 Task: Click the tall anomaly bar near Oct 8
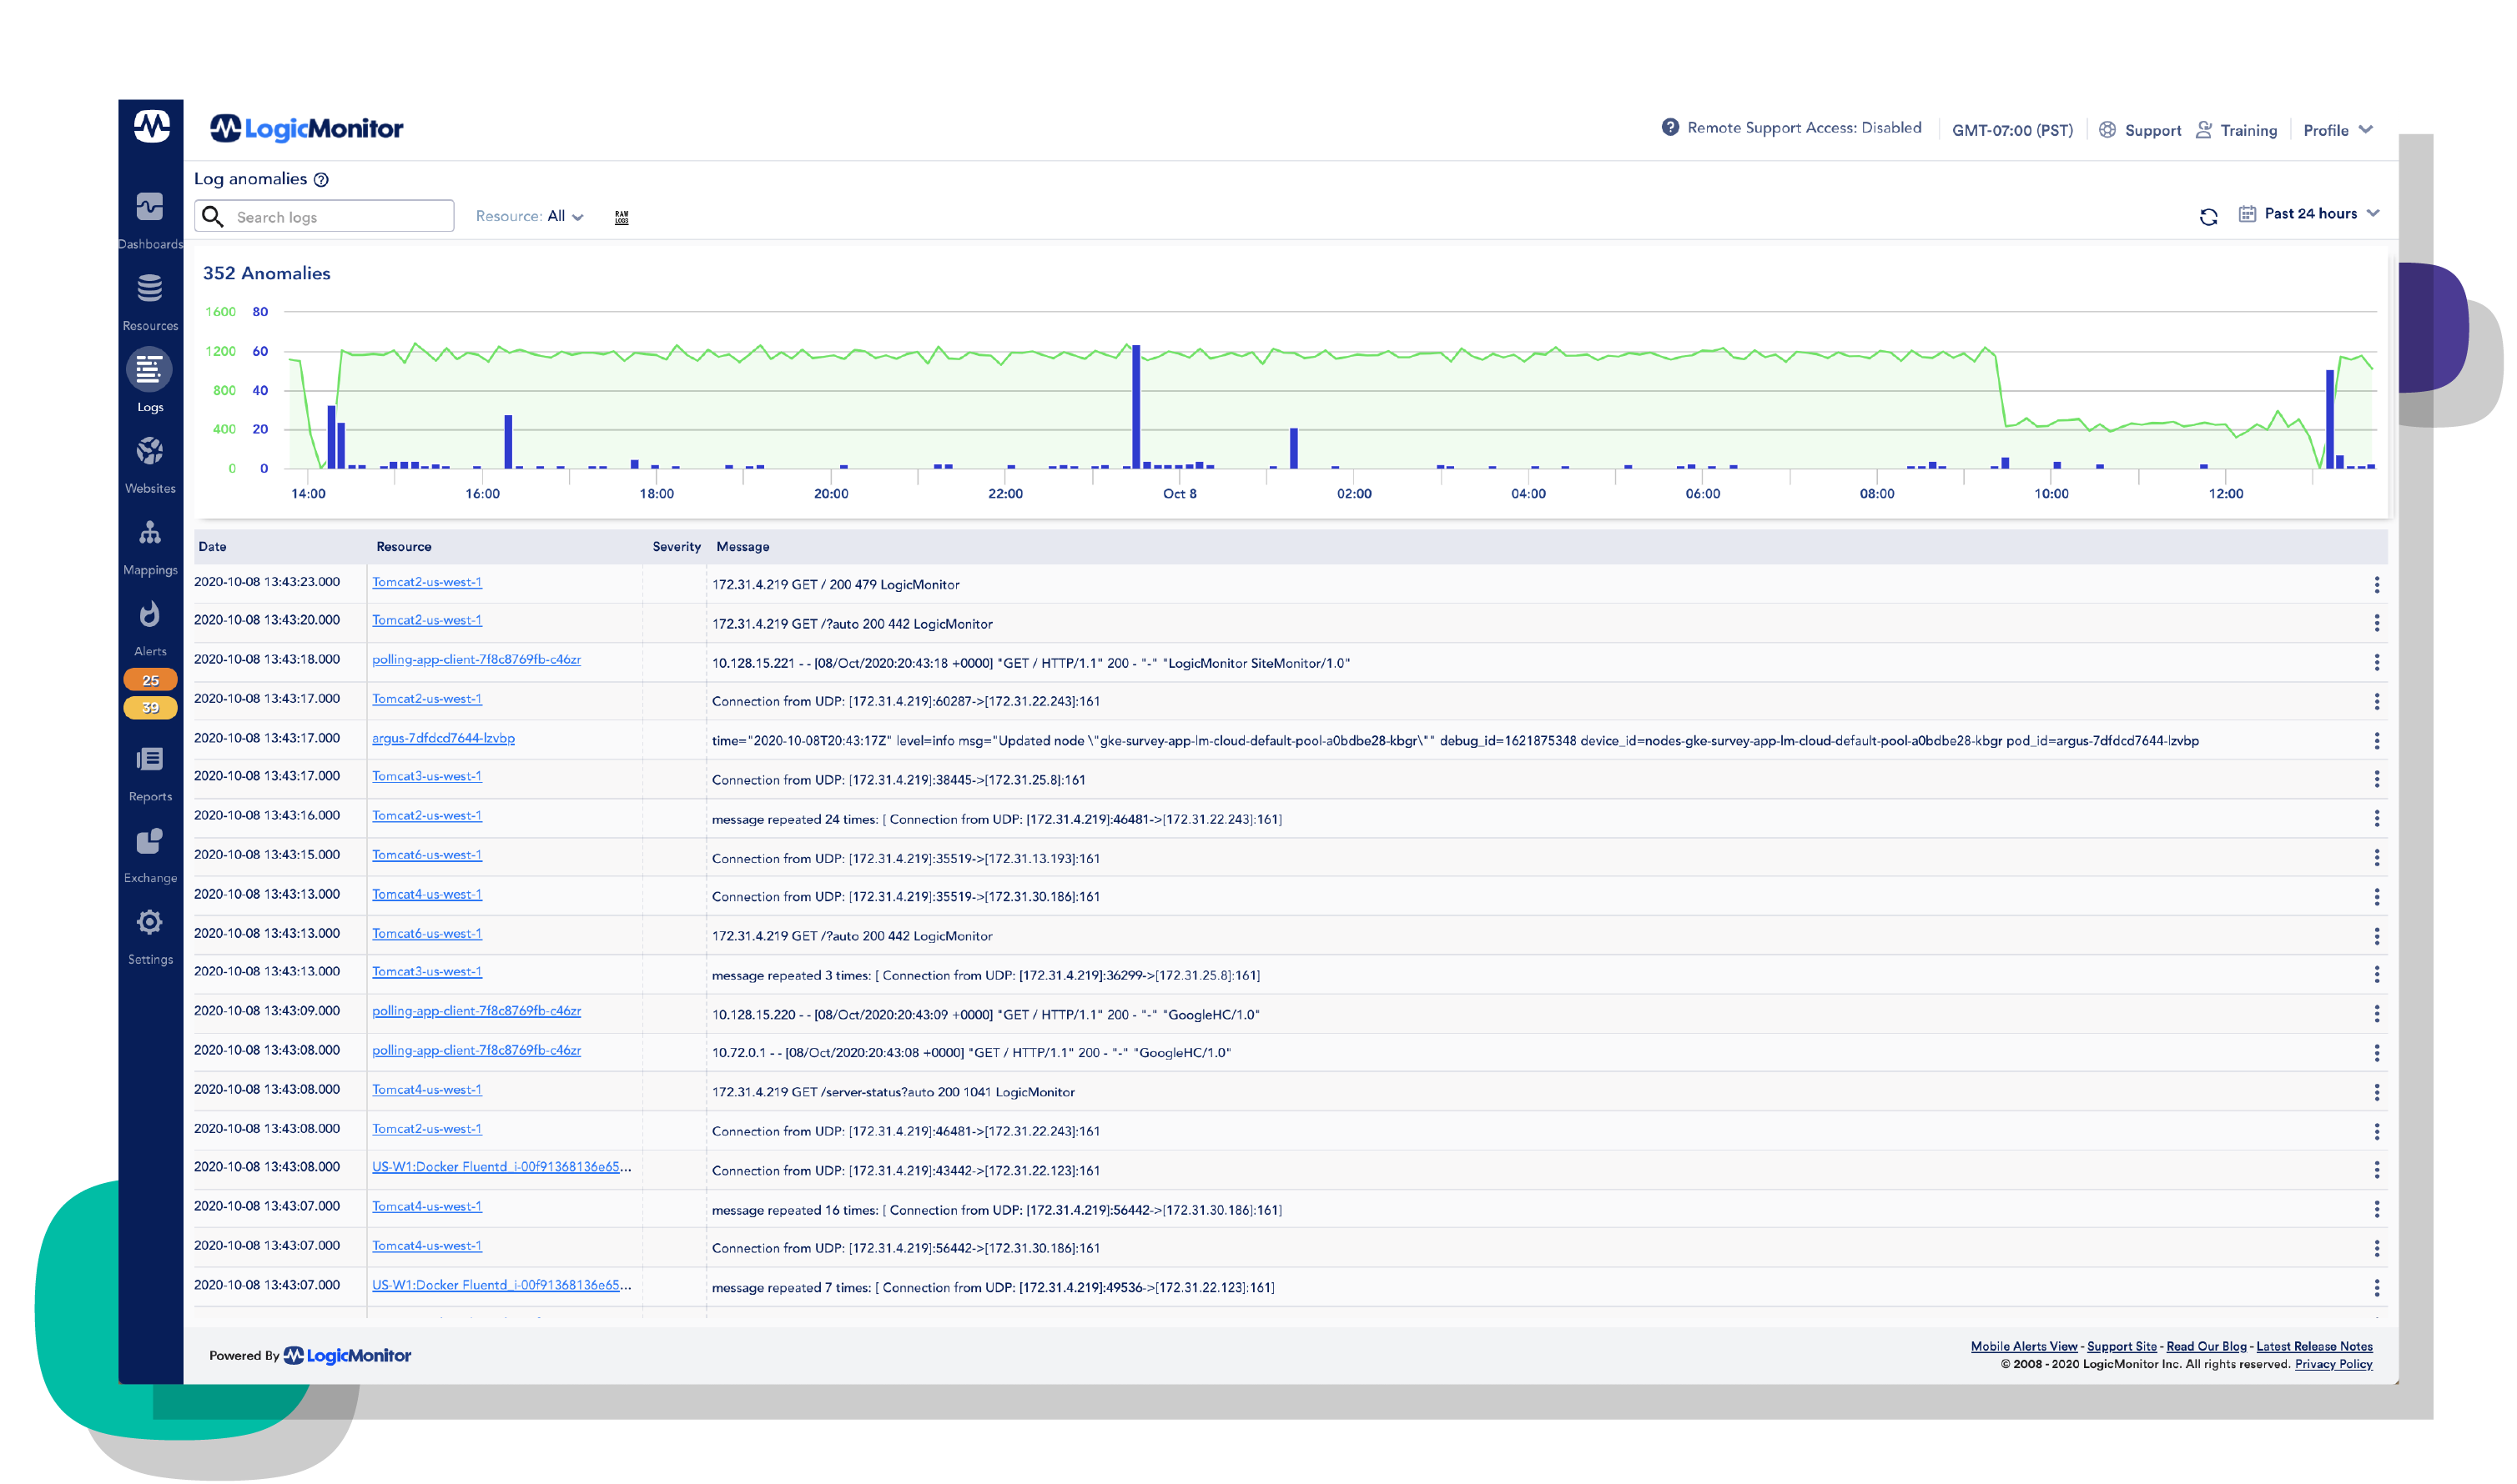pyautogui.click(x=1136, y=407)
